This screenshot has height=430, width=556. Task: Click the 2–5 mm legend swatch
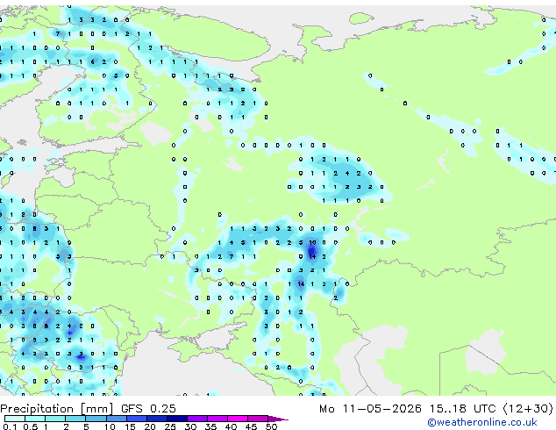75,419
